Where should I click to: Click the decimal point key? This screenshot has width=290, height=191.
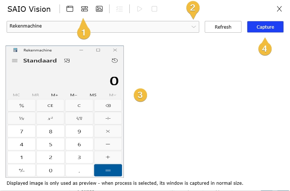click(x=79, y=170)
